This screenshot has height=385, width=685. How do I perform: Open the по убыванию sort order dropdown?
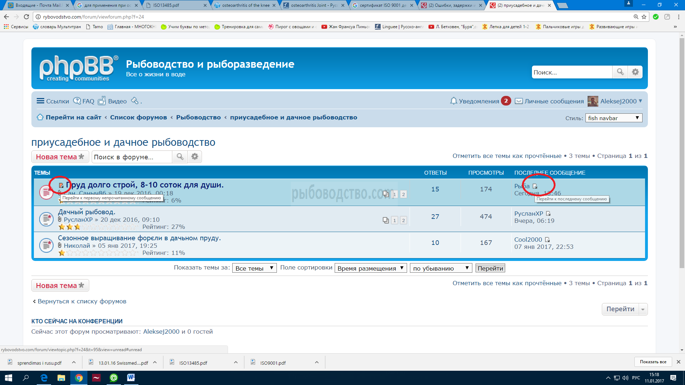(x=441, y=268)
